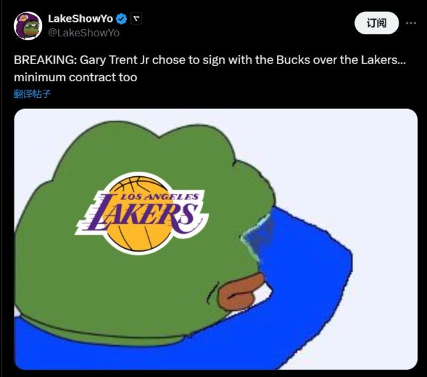
Task: Click the 翻译帖子 translate post link
Action: (32, 94)
